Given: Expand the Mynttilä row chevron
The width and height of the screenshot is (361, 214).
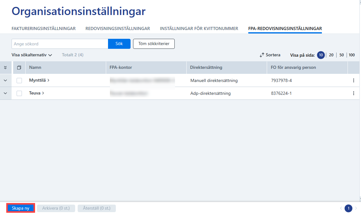Looking at the screenshot, I should (5, 80).
